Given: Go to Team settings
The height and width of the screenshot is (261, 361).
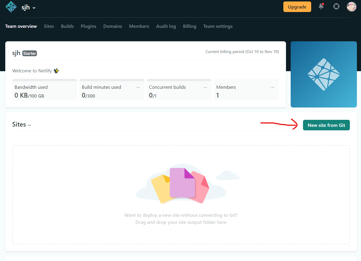Looking at the screenshot, I should point(218,26).
